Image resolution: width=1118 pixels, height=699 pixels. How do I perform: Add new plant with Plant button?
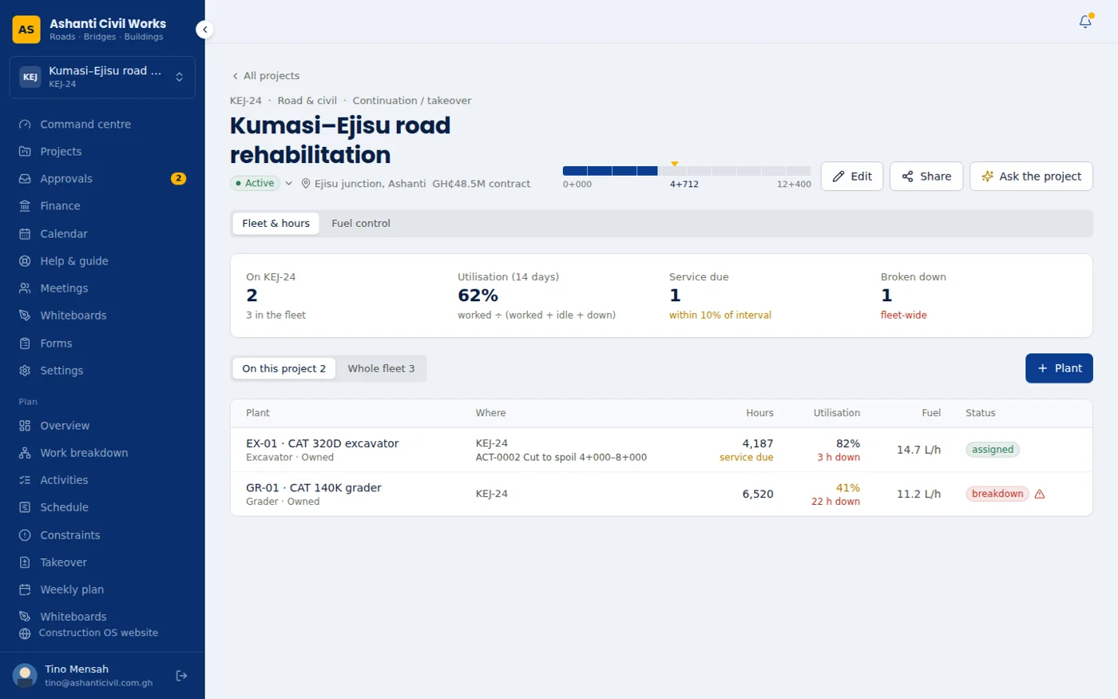click(1059, 368)
